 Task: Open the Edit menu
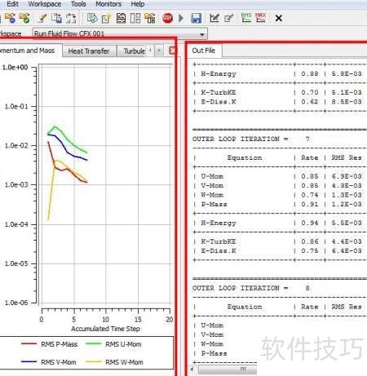[12, 4]
